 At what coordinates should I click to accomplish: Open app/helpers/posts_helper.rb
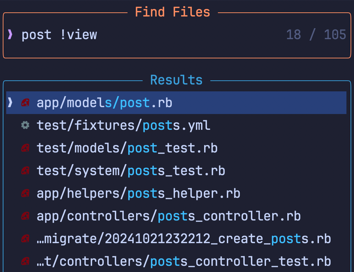tap(139, 193)
